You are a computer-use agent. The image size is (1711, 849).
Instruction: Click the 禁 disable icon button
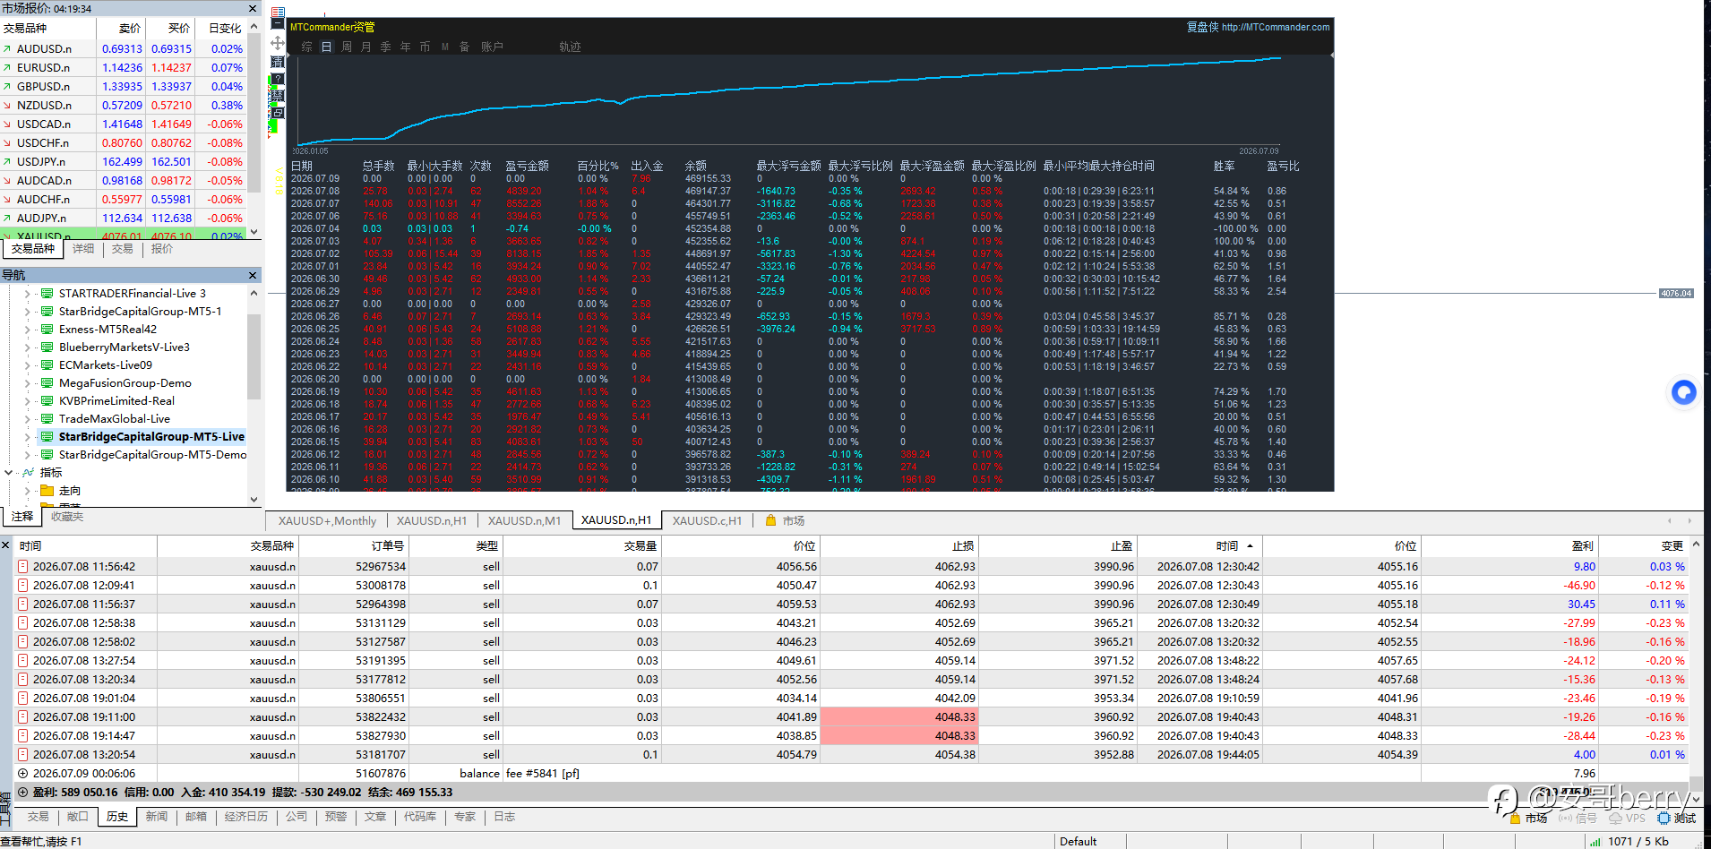[x=278, y=96]
